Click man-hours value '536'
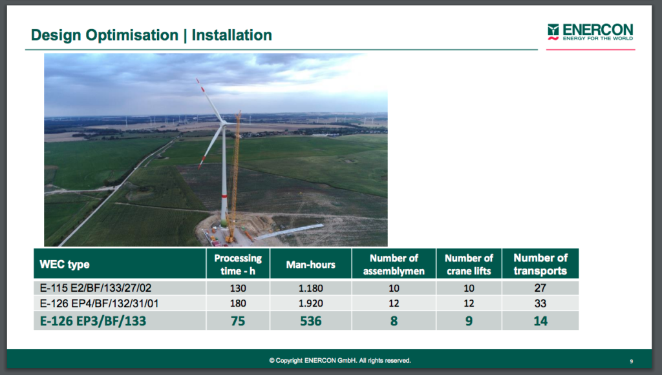Viewport: 662px width, 375px height. click(311, 321)
